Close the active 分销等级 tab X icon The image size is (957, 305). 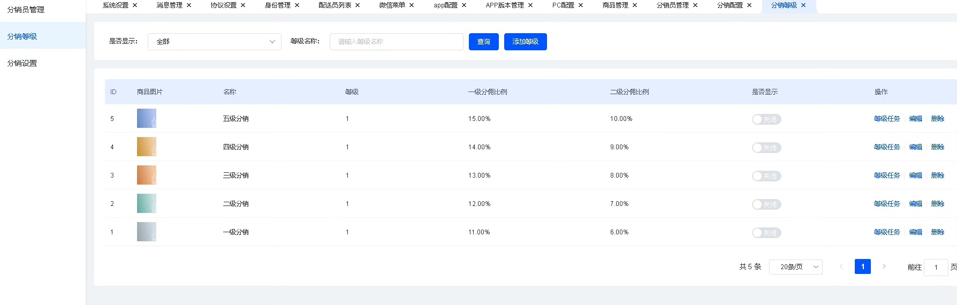[x=803, y=5]
